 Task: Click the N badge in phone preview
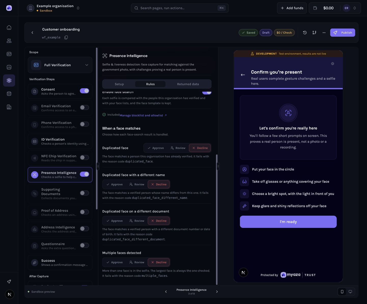[x=243, y=272]
